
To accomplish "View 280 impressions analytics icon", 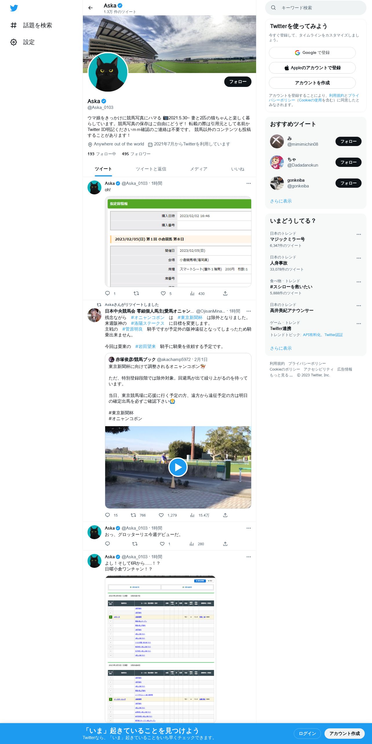I will pyautogui.click(x=192, y=544).
